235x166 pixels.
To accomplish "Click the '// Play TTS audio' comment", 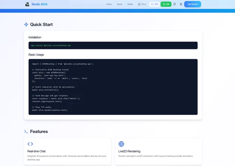I will coord(41,107).
